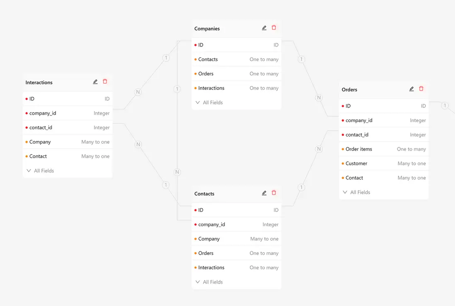The height and width of the screenshot is (306, 455).
Task: Select the company_id field in Orders
Action: (x=383, y=120)
